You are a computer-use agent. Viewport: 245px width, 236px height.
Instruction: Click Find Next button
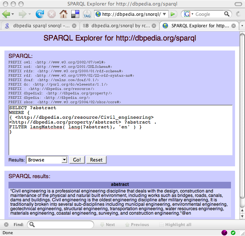click(107, 225)
